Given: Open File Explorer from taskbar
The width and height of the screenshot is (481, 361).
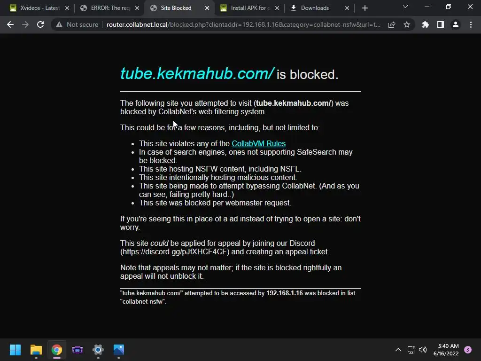Looking at the screenshot, I should 36,350.
